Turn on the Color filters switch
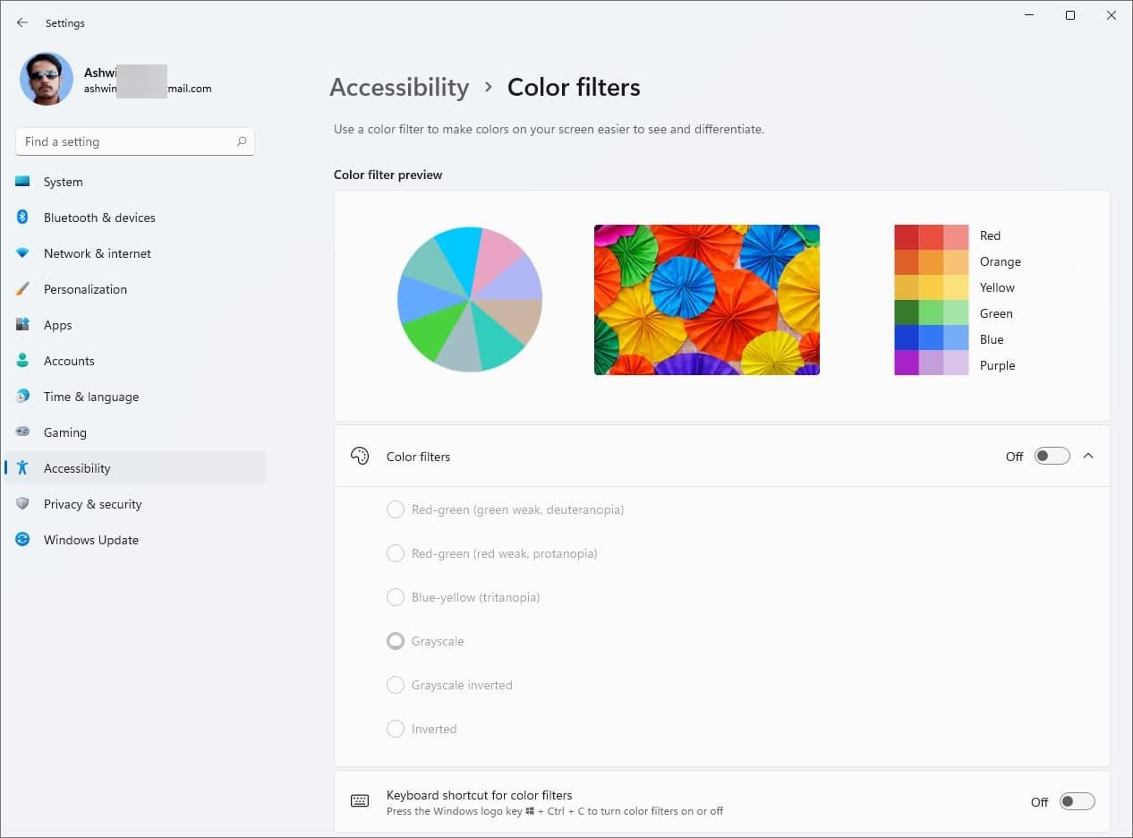Viewport: 1133px width, 838px height. click(x=1052, y=457)
